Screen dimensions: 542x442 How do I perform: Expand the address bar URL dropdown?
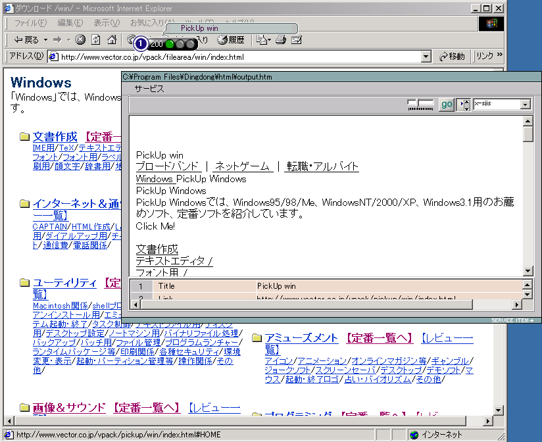coord(426,57)
